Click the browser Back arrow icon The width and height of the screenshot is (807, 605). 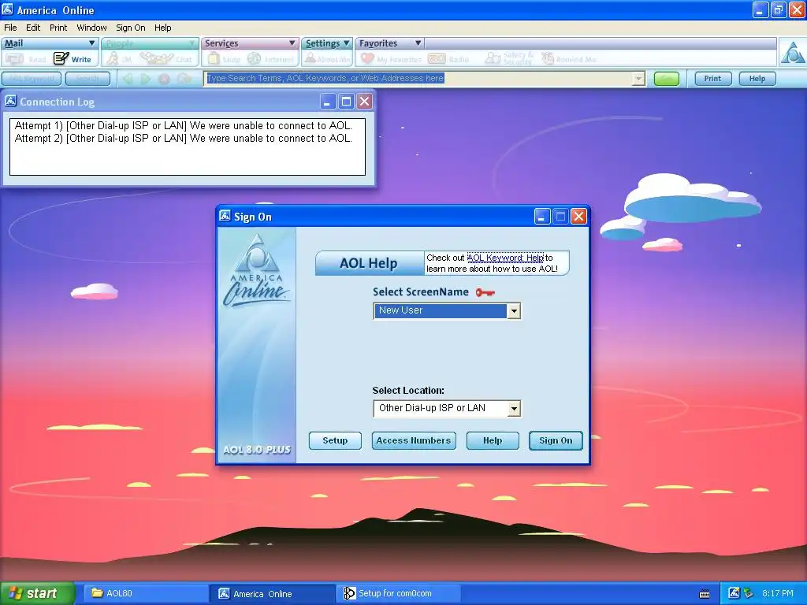click(128, 79)
